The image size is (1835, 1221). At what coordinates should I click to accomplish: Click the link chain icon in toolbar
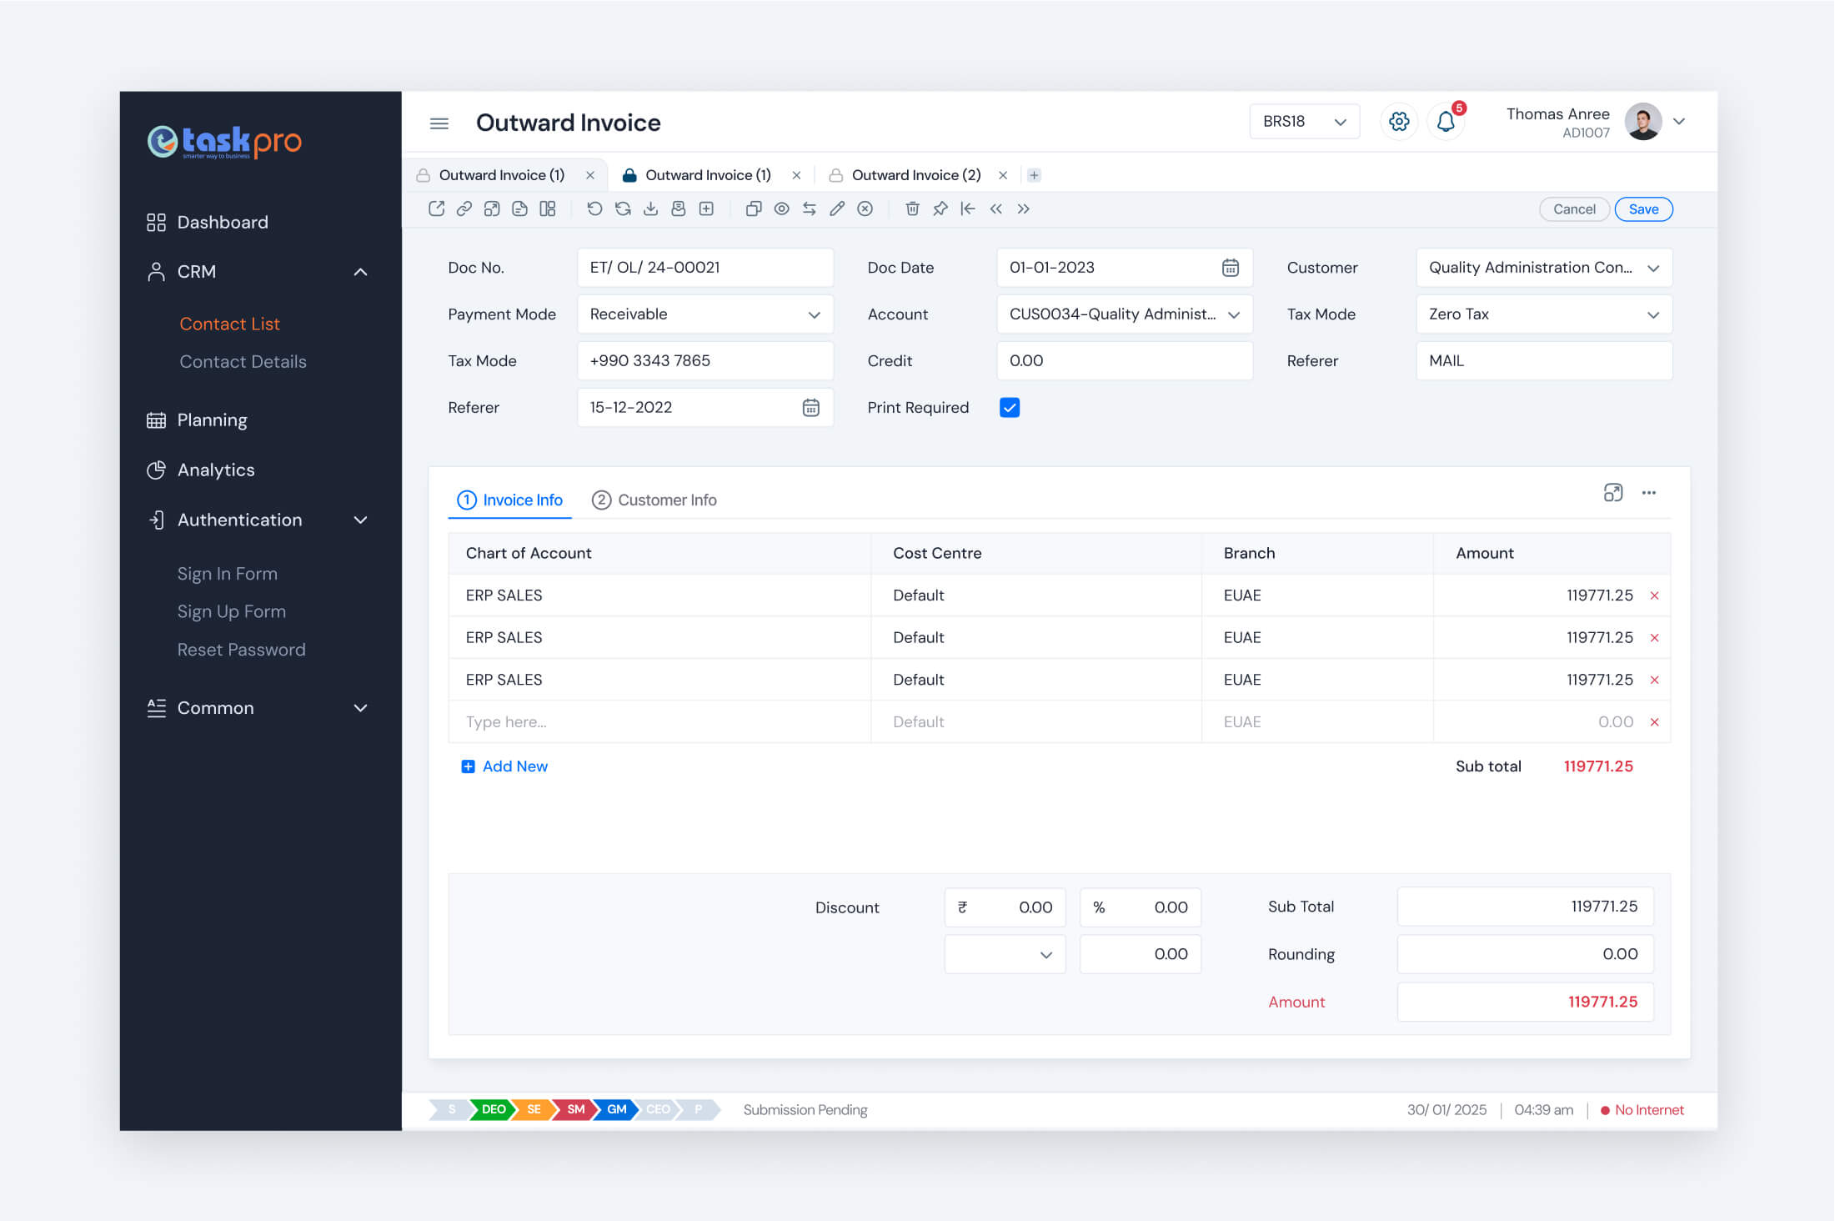(464, 209)
